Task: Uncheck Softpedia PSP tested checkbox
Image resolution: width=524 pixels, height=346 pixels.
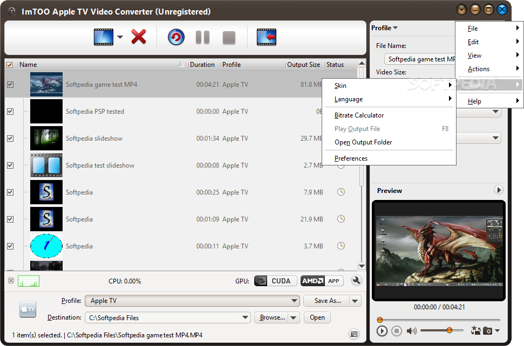Action: point(10,112)
